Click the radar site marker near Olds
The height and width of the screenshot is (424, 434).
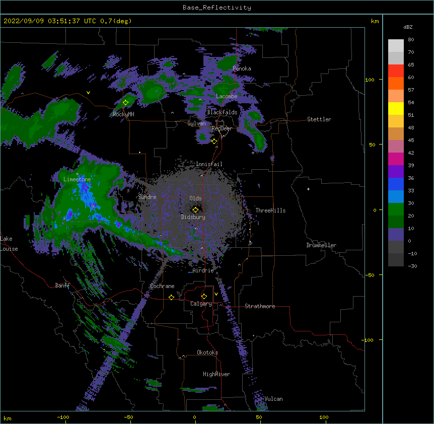click(x=195, y=210)
